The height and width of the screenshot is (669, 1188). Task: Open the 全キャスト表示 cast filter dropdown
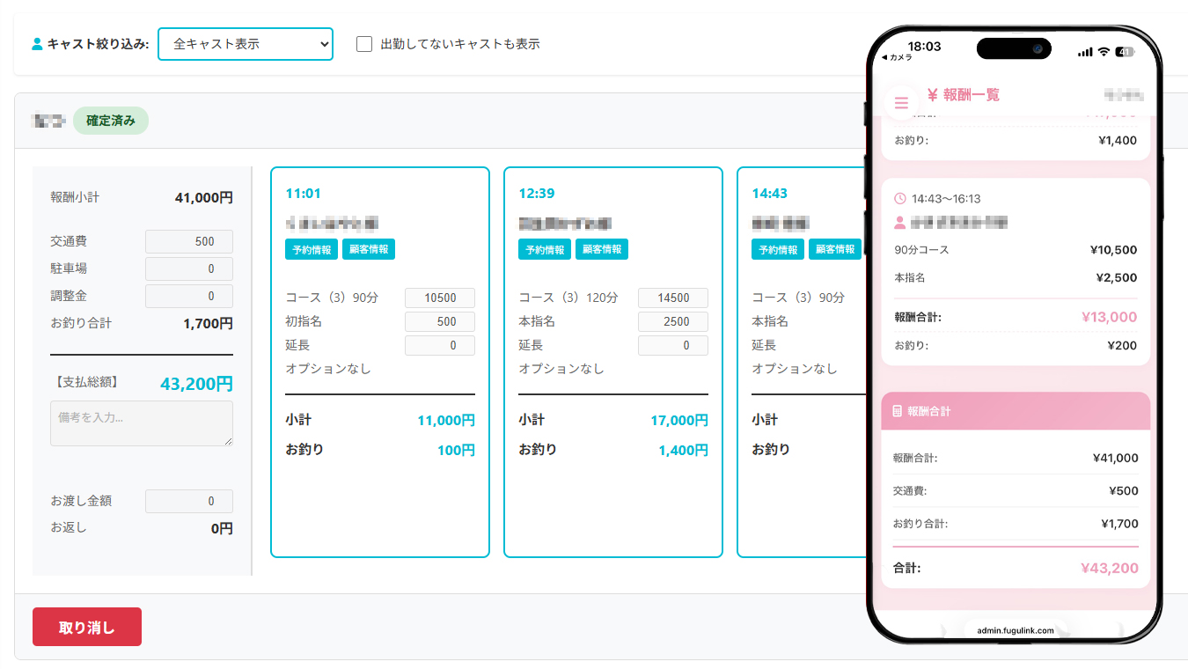(246, 43)
